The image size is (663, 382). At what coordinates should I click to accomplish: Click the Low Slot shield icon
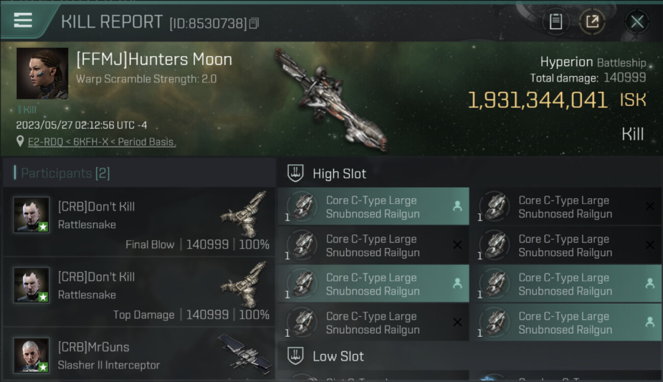[296, 356]
